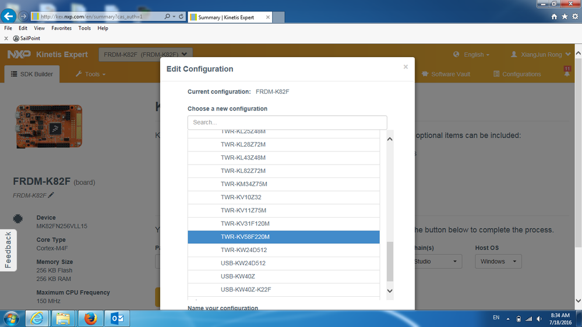The image size is (582, 327).
Task: Close the Edit Configuration dialog
Action: tap(405, 67)
